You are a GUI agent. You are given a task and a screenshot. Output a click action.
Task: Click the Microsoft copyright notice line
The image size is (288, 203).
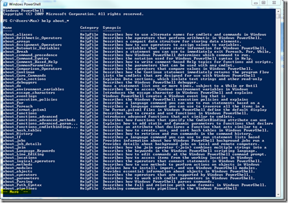pos(73,14)
